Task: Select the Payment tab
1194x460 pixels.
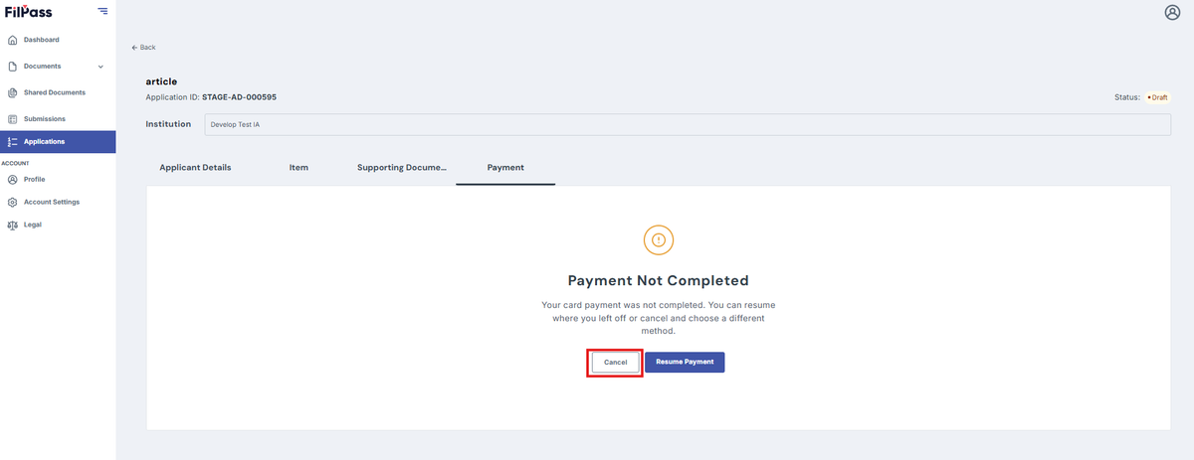Action: pos(505,168)
